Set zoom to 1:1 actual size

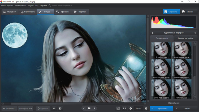pyautogui.click(x=124, y=109)
